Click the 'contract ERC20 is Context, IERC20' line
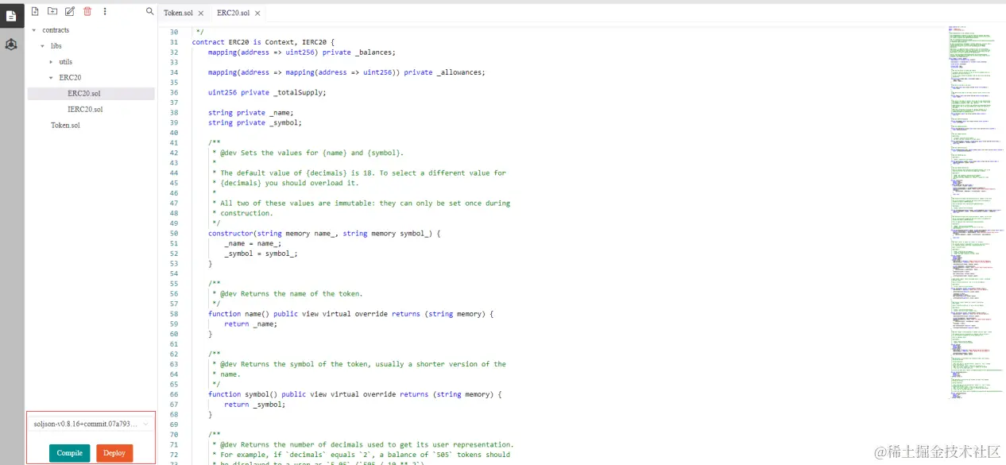Image resolution: width=1006 pixels, height=465 pixels. point(263,42)
